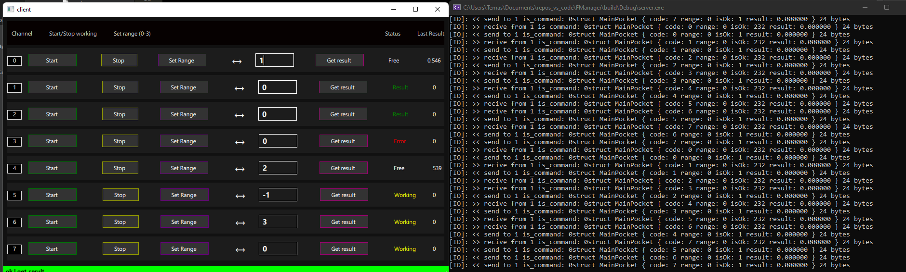This screenshot has height=272, width=906.
Task: Start channel 3
Action: pos(52,141)
